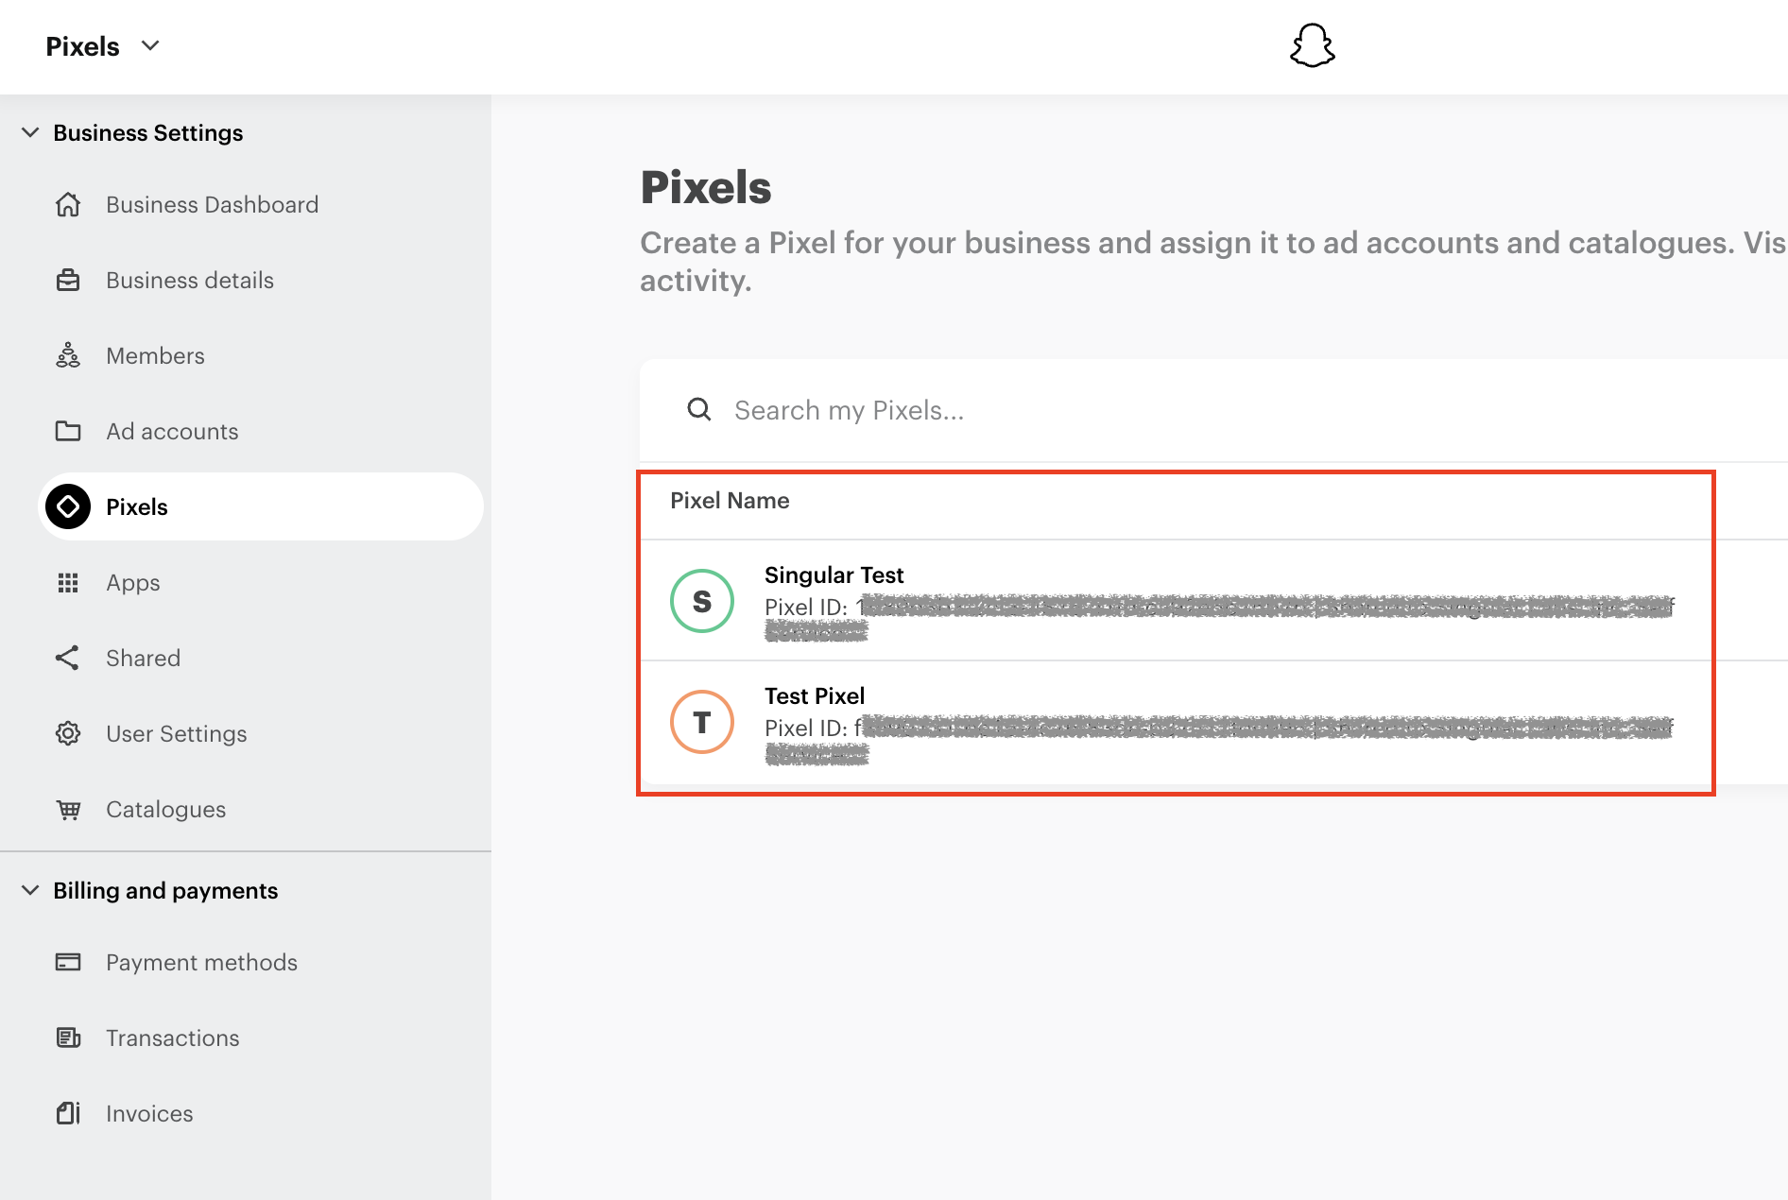Screen dimensions: 1788x1200
Task: Open Ad accounts in the sidebar
Action: point(172,431)
